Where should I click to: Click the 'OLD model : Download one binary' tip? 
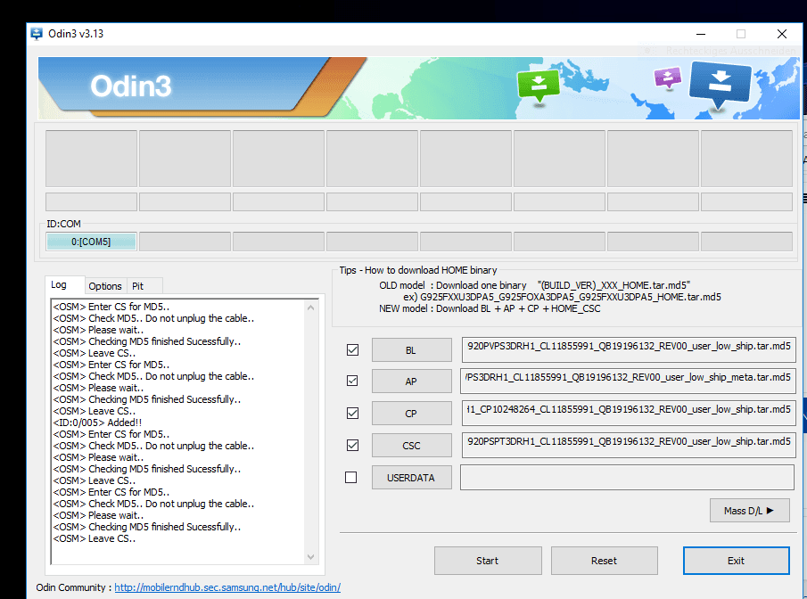[453, 285]
